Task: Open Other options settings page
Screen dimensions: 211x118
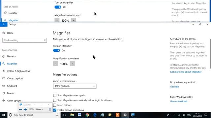Action: pyautogui.click(x=15, y=101)
